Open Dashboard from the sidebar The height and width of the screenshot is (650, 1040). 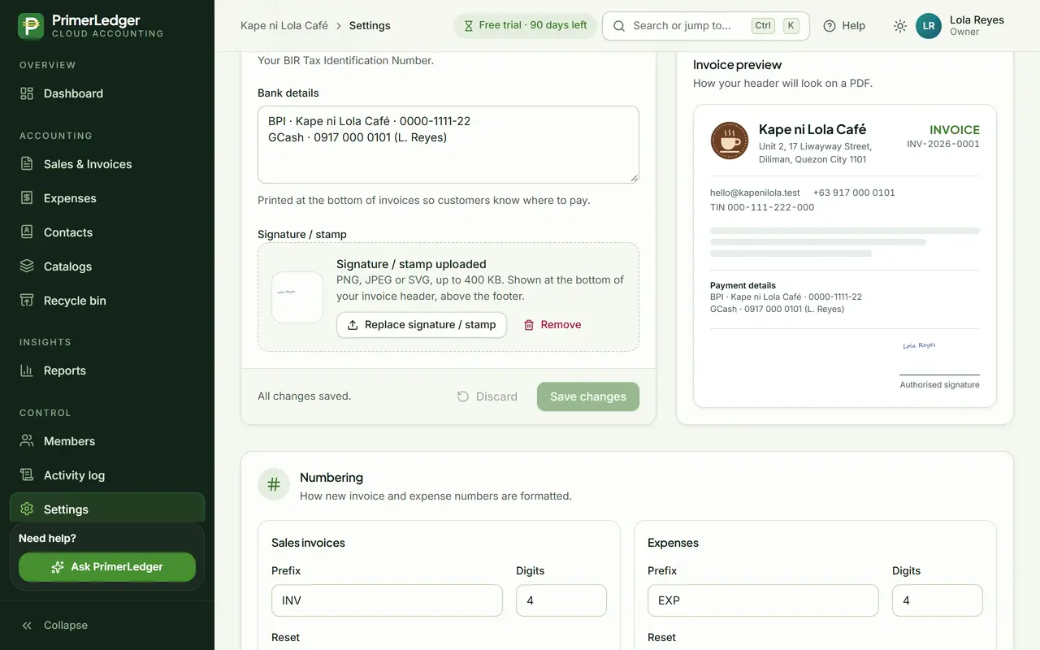point(107,93)
